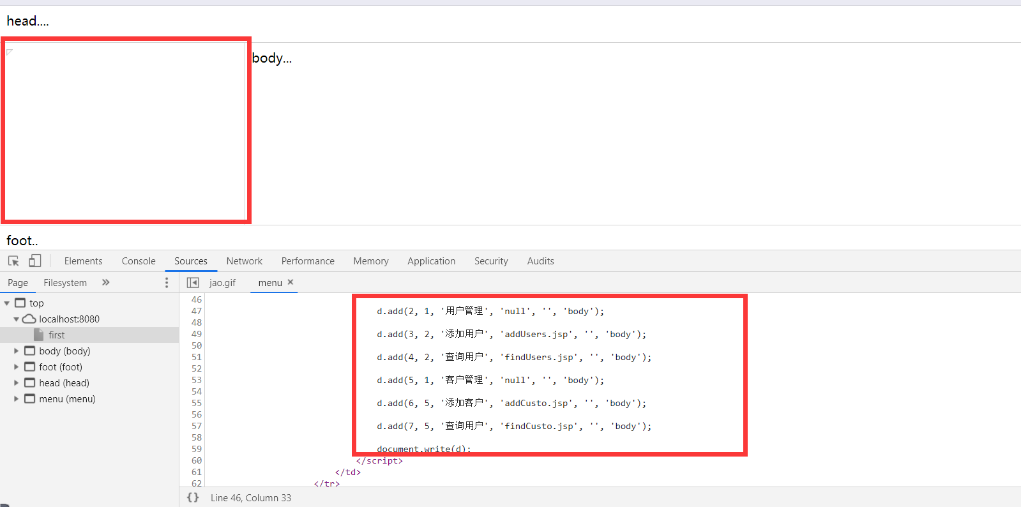
Task: Open the Network tab
Action: pyautogui.click(x=245, y=261)
